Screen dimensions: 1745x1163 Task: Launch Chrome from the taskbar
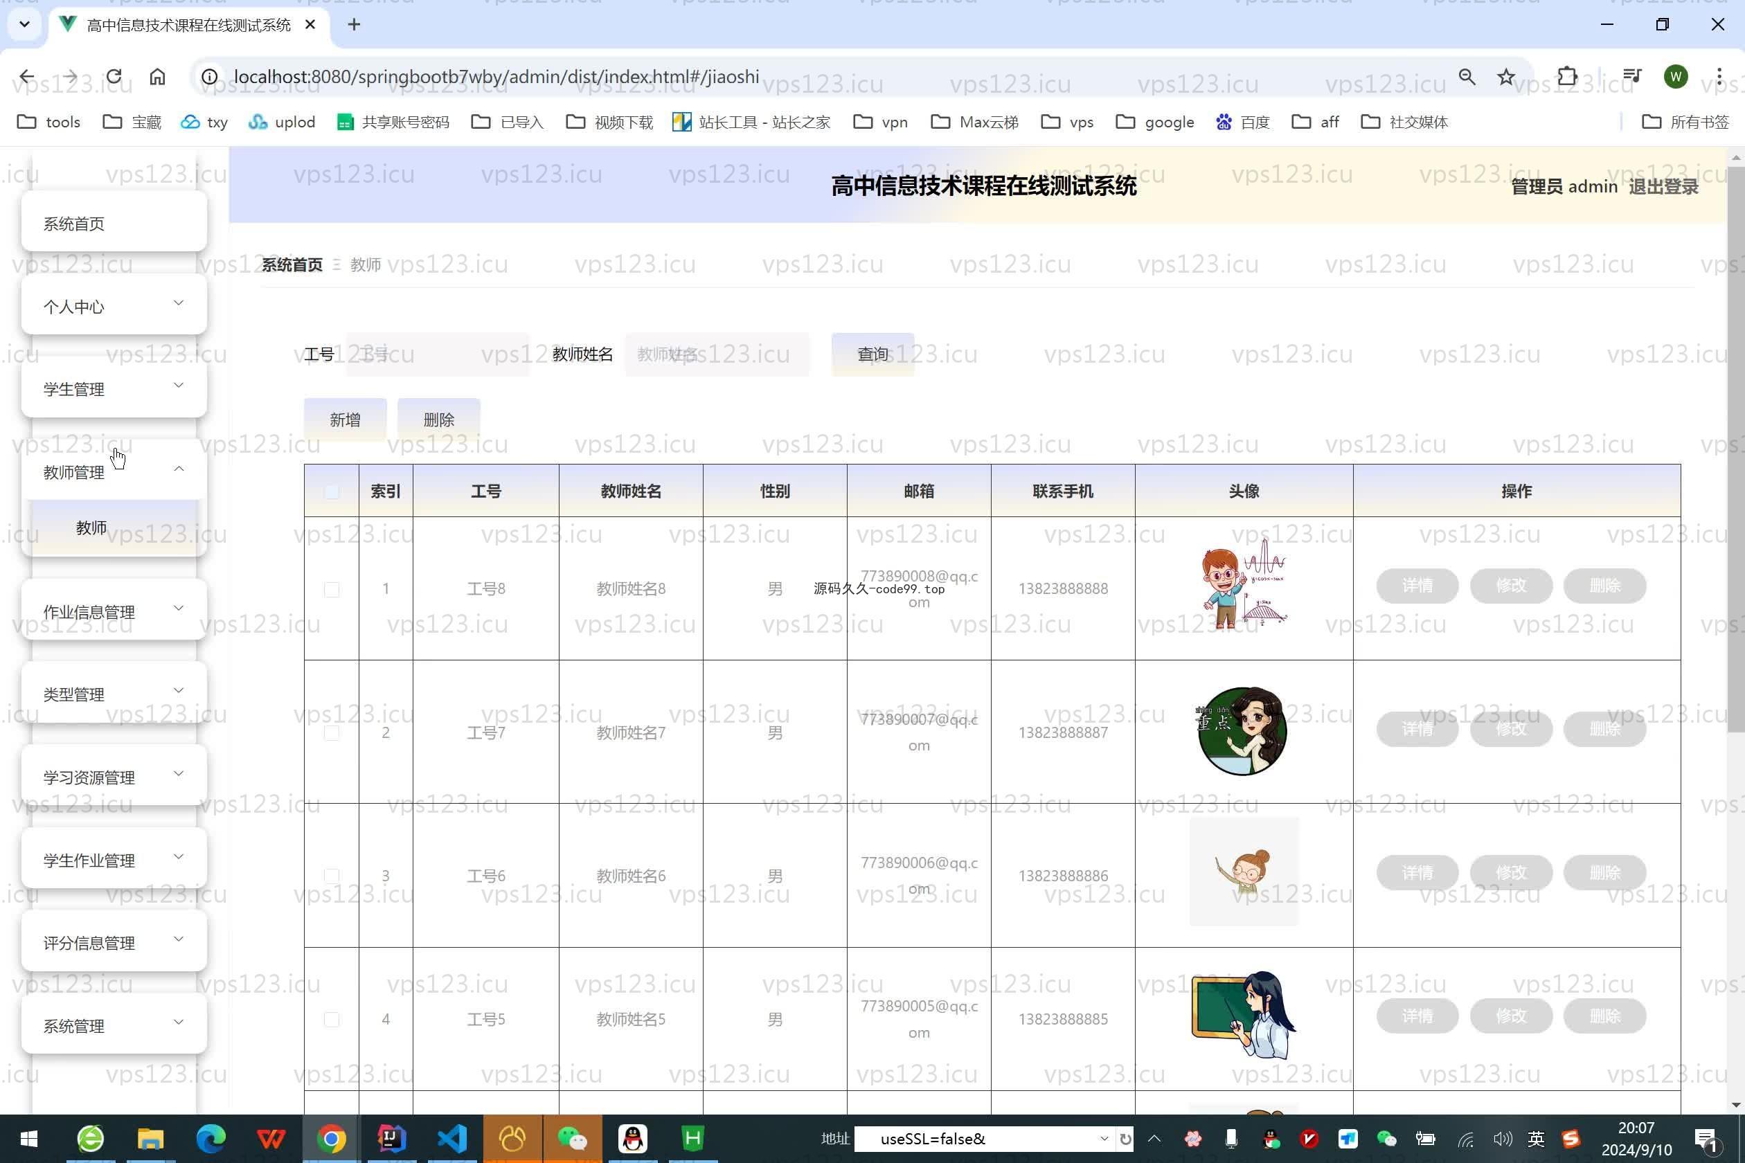pos(332,1138)
